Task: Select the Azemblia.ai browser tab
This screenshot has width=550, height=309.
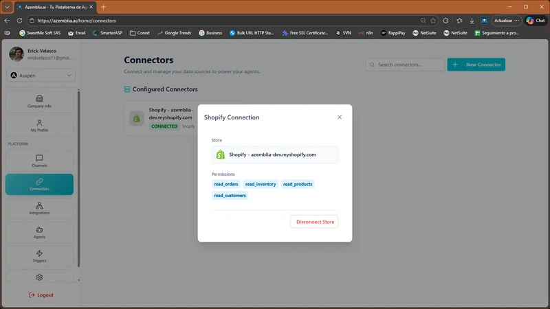Action: [x=56, y=7]
